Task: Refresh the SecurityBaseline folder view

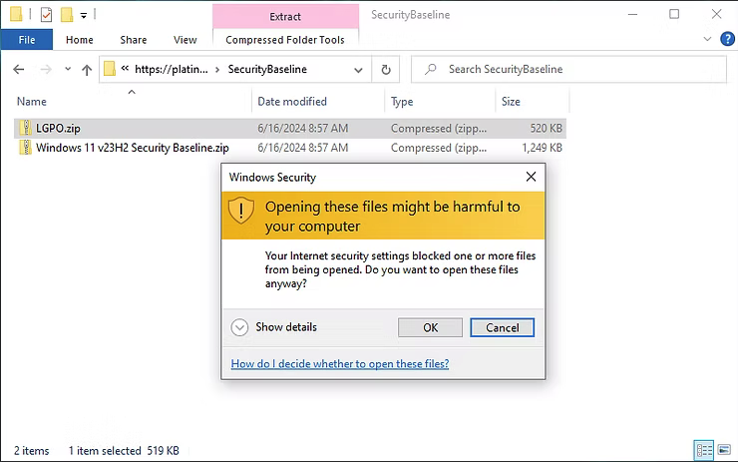Action: click(x=386, y=70)
